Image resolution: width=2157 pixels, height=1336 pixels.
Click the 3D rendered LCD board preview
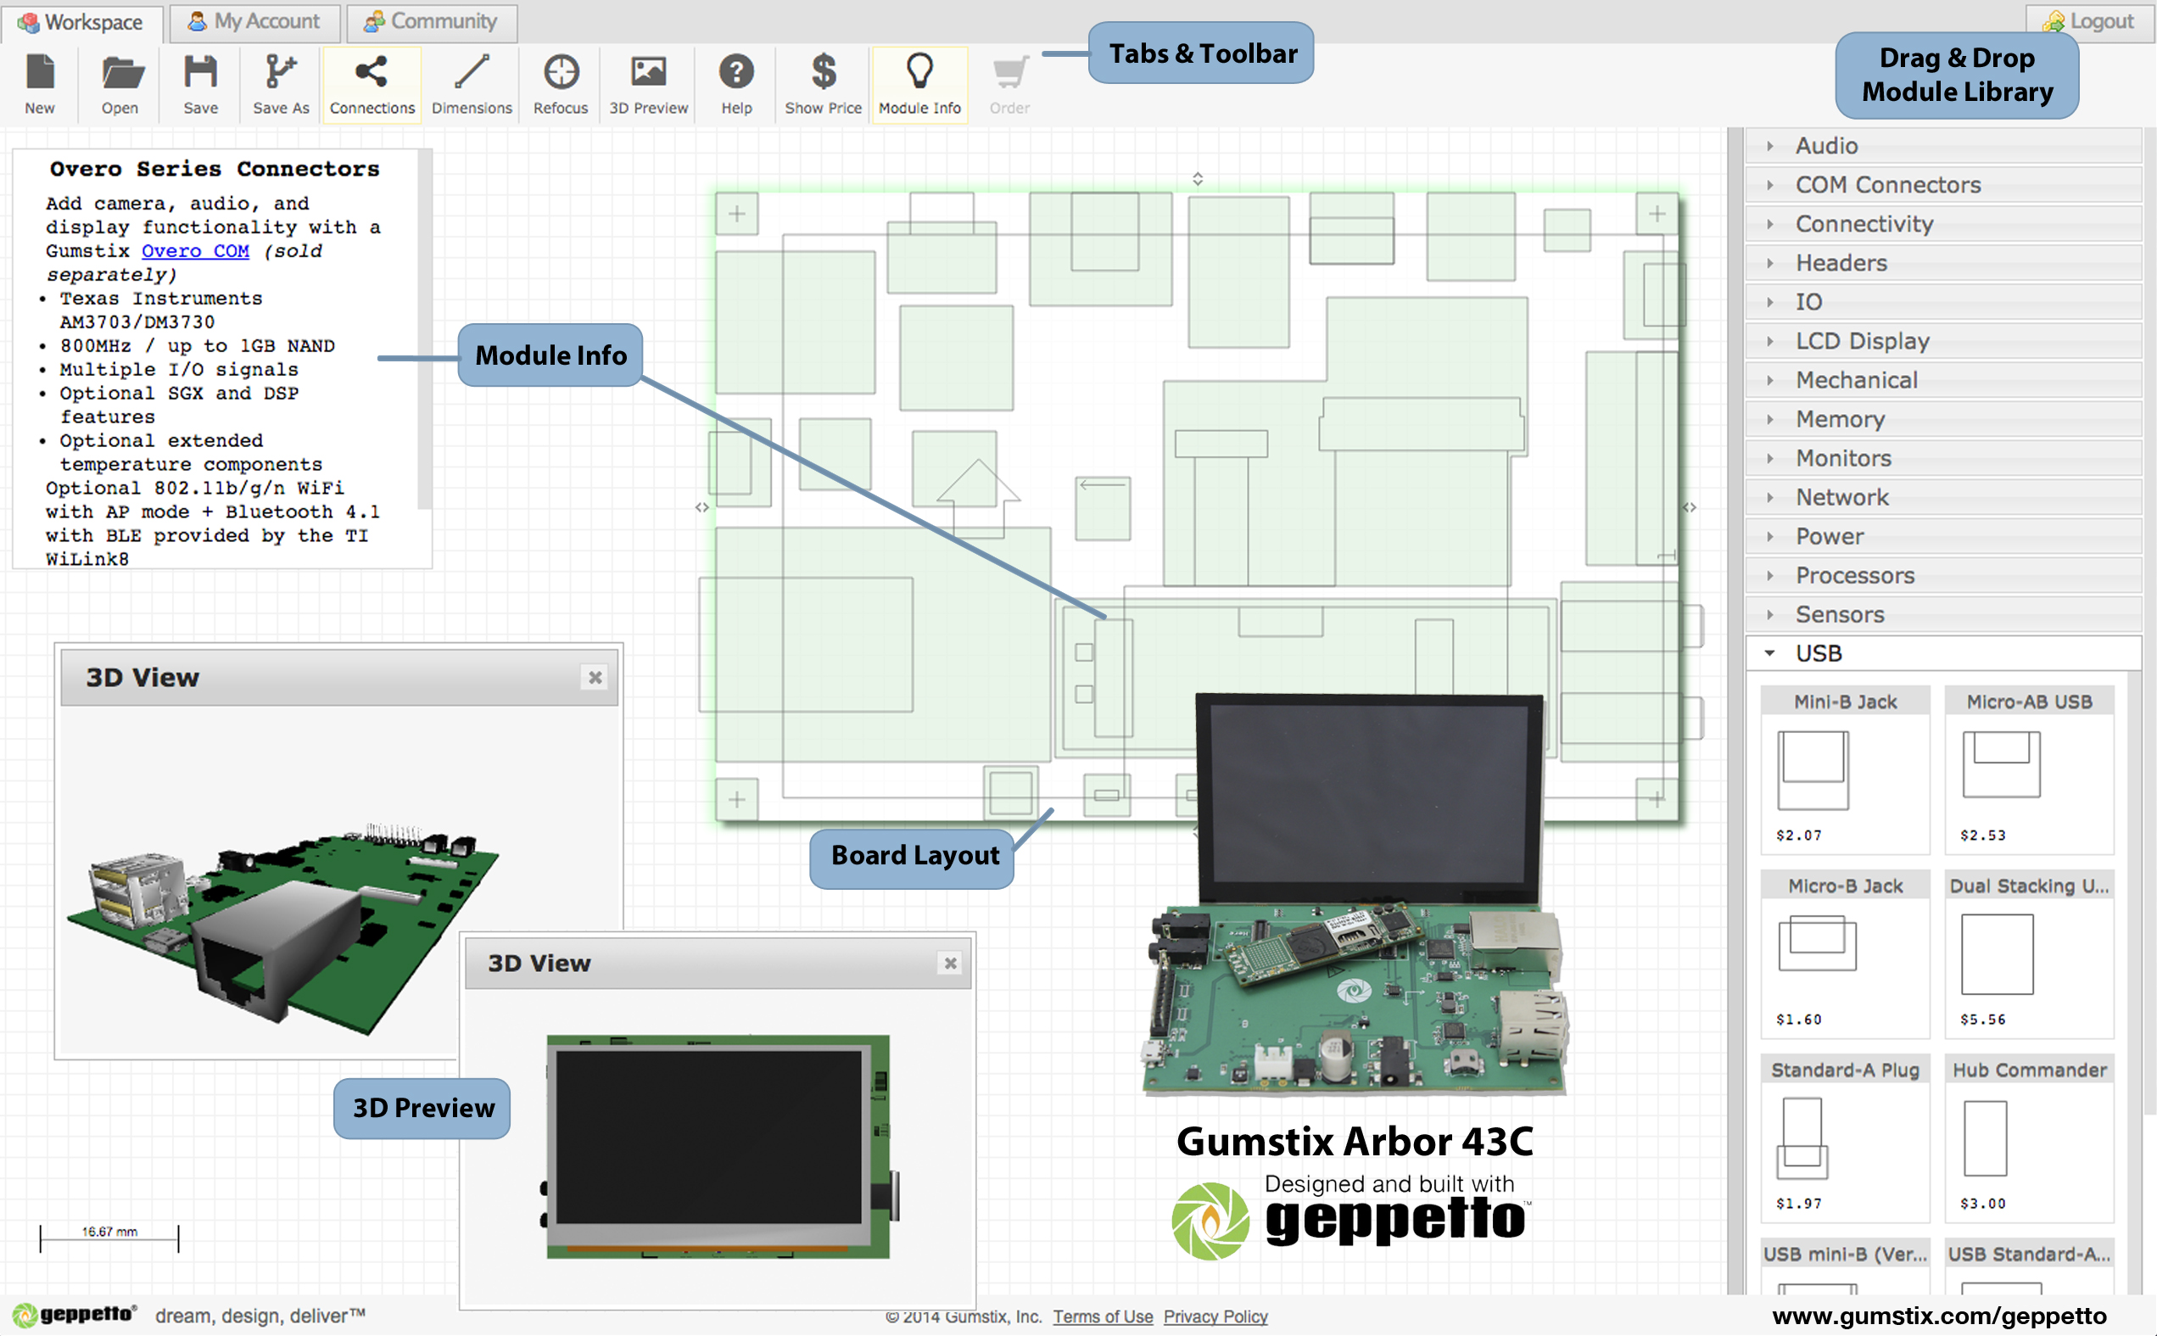pyautogui.click(x=720, y=1147)
